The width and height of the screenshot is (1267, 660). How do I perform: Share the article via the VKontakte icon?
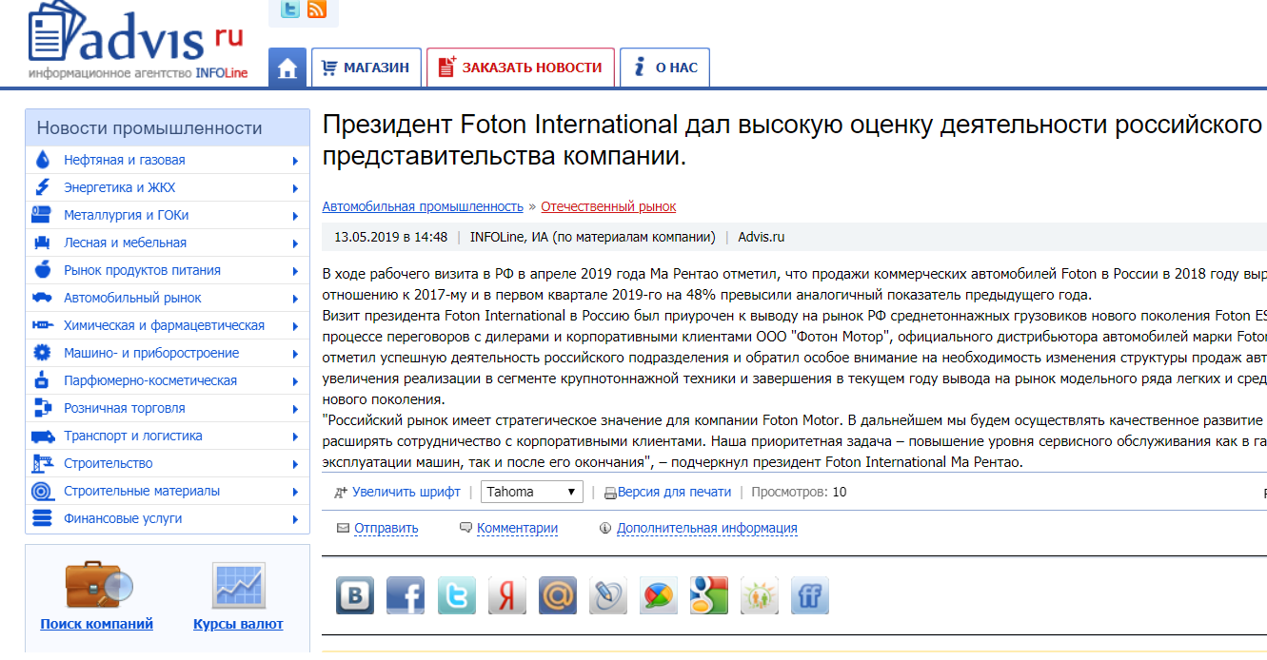[x=354, y=594]
